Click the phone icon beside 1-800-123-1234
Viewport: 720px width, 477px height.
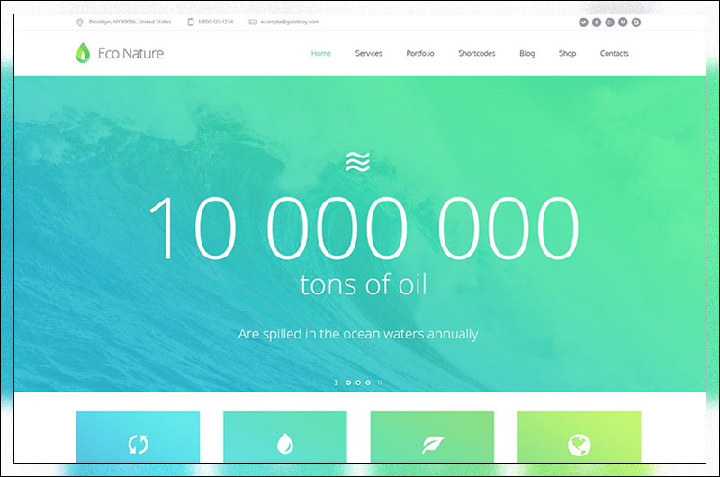click(x=191, y=22)
